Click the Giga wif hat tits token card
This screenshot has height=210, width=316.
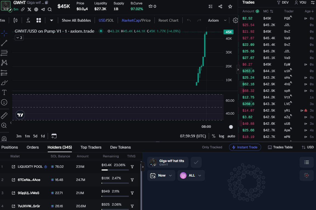pos(168,162)
